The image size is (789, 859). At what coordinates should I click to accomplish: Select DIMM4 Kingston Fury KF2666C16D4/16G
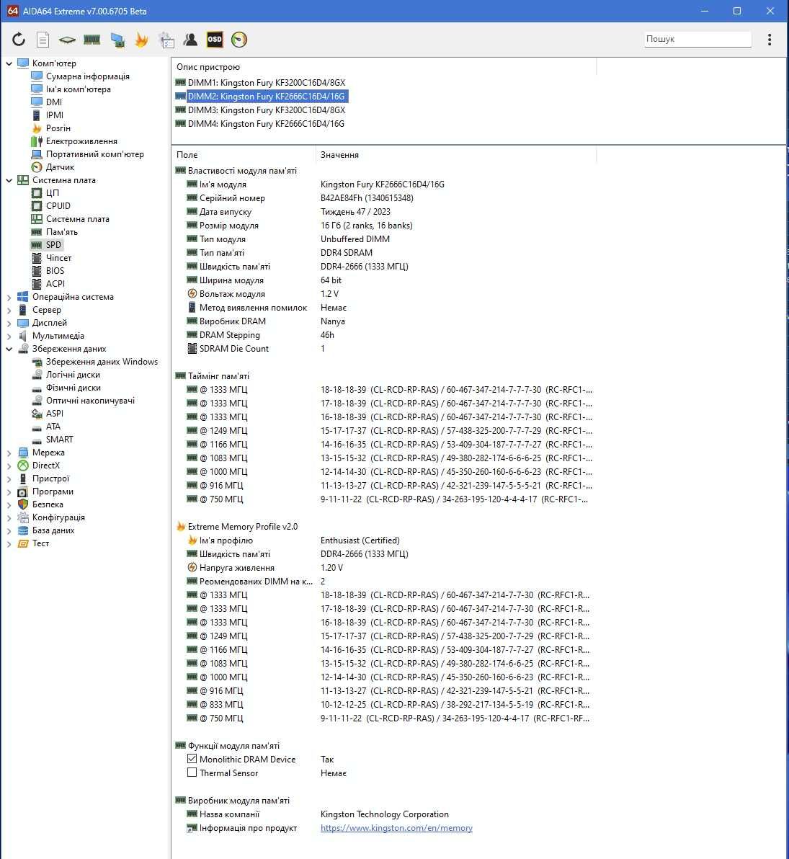tap(266, 124)
